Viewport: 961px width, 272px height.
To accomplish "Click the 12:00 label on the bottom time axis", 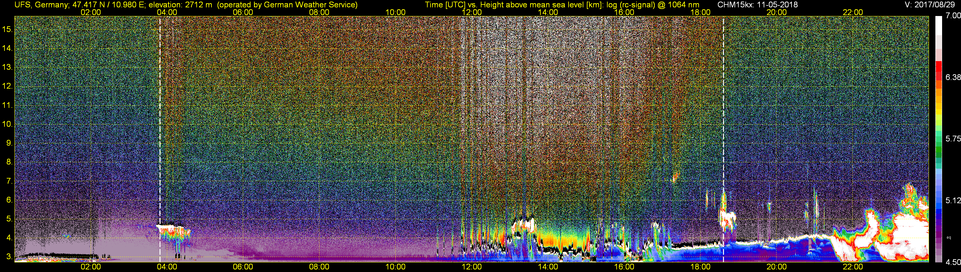I will coord(472,267).
